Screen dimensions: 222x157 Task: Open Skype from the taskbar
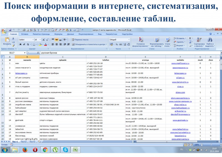point(65,150)
